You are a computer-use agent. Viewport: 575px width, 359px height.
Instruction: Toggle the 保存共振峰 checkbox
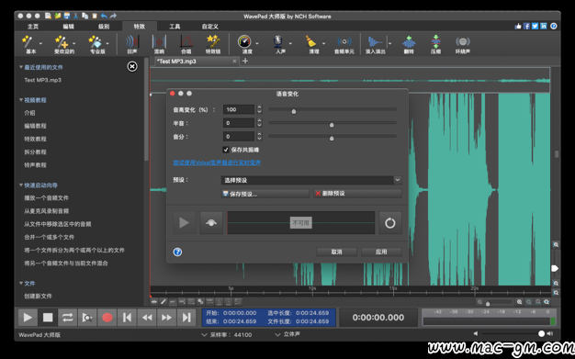click(x=226, y=150)
